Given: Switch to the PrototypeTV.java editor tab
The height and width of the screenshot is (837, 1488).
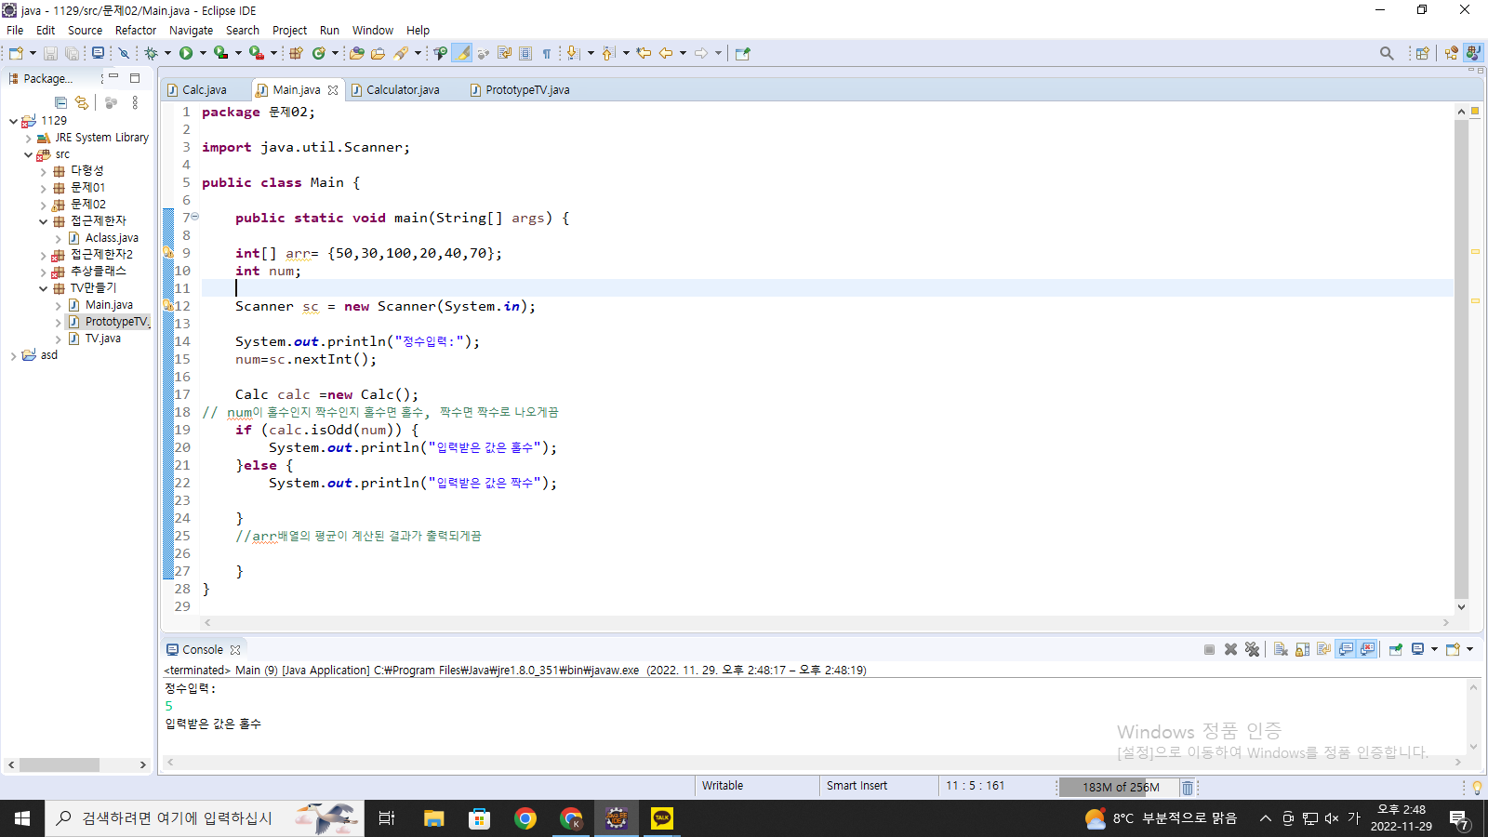Looking at the screenshot, I should 527,90.
